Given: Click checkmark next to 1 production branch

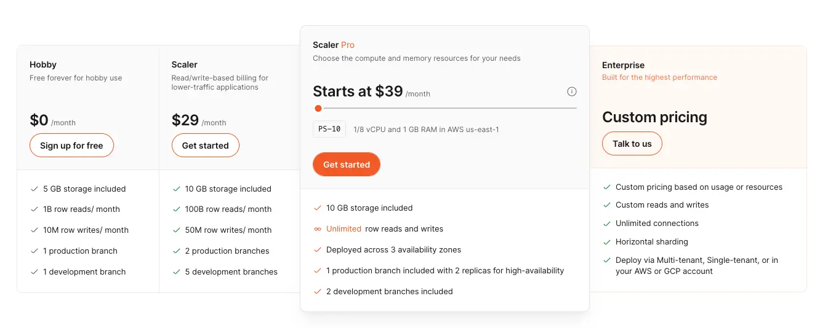Looking at the screenshot, I should coord(34,251).
